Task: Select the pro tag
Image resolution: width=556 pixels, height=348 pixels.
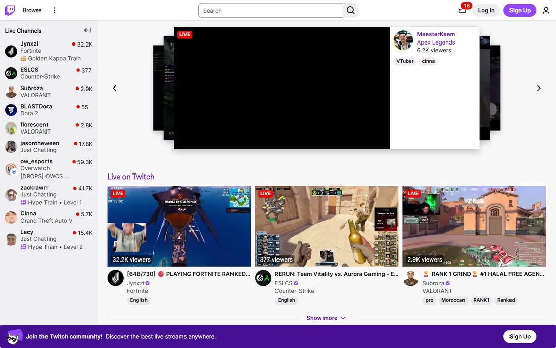Action: pos(429,300)
